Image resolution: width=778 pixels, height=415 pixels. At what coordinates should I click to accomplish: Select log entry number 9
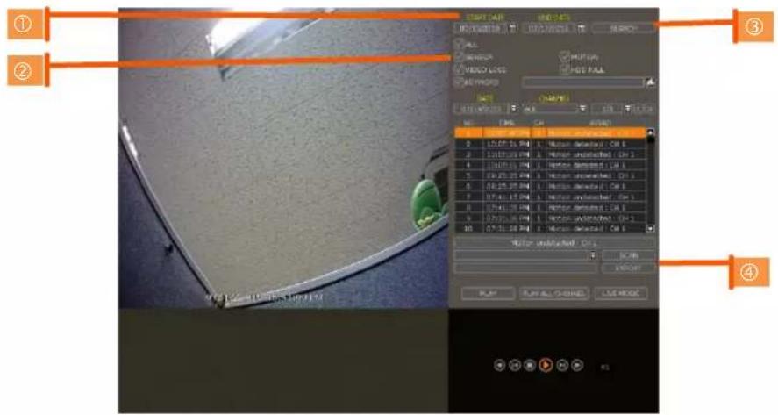coord(551,218)
